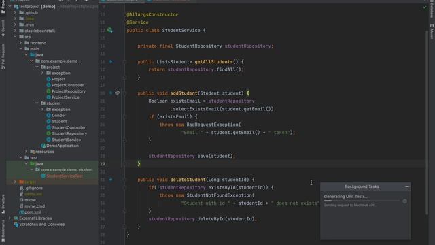Open the Project tool window stripe tab

tap(3, 7)
